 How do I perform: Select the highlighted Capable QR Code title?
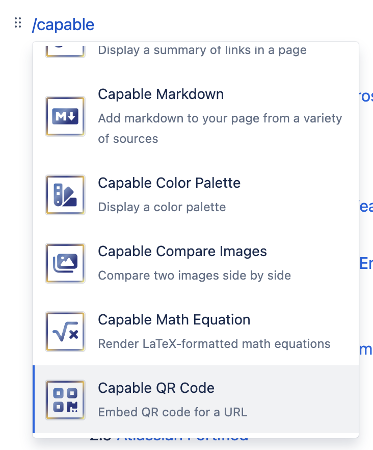[156, 388]
